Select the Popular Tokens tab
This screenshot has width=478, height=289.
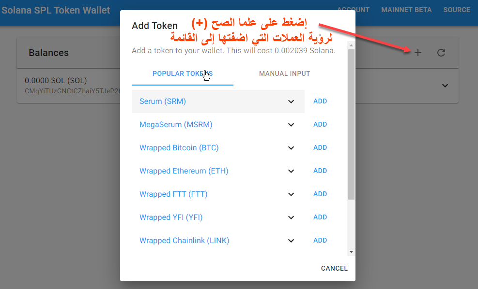[182, 73]
